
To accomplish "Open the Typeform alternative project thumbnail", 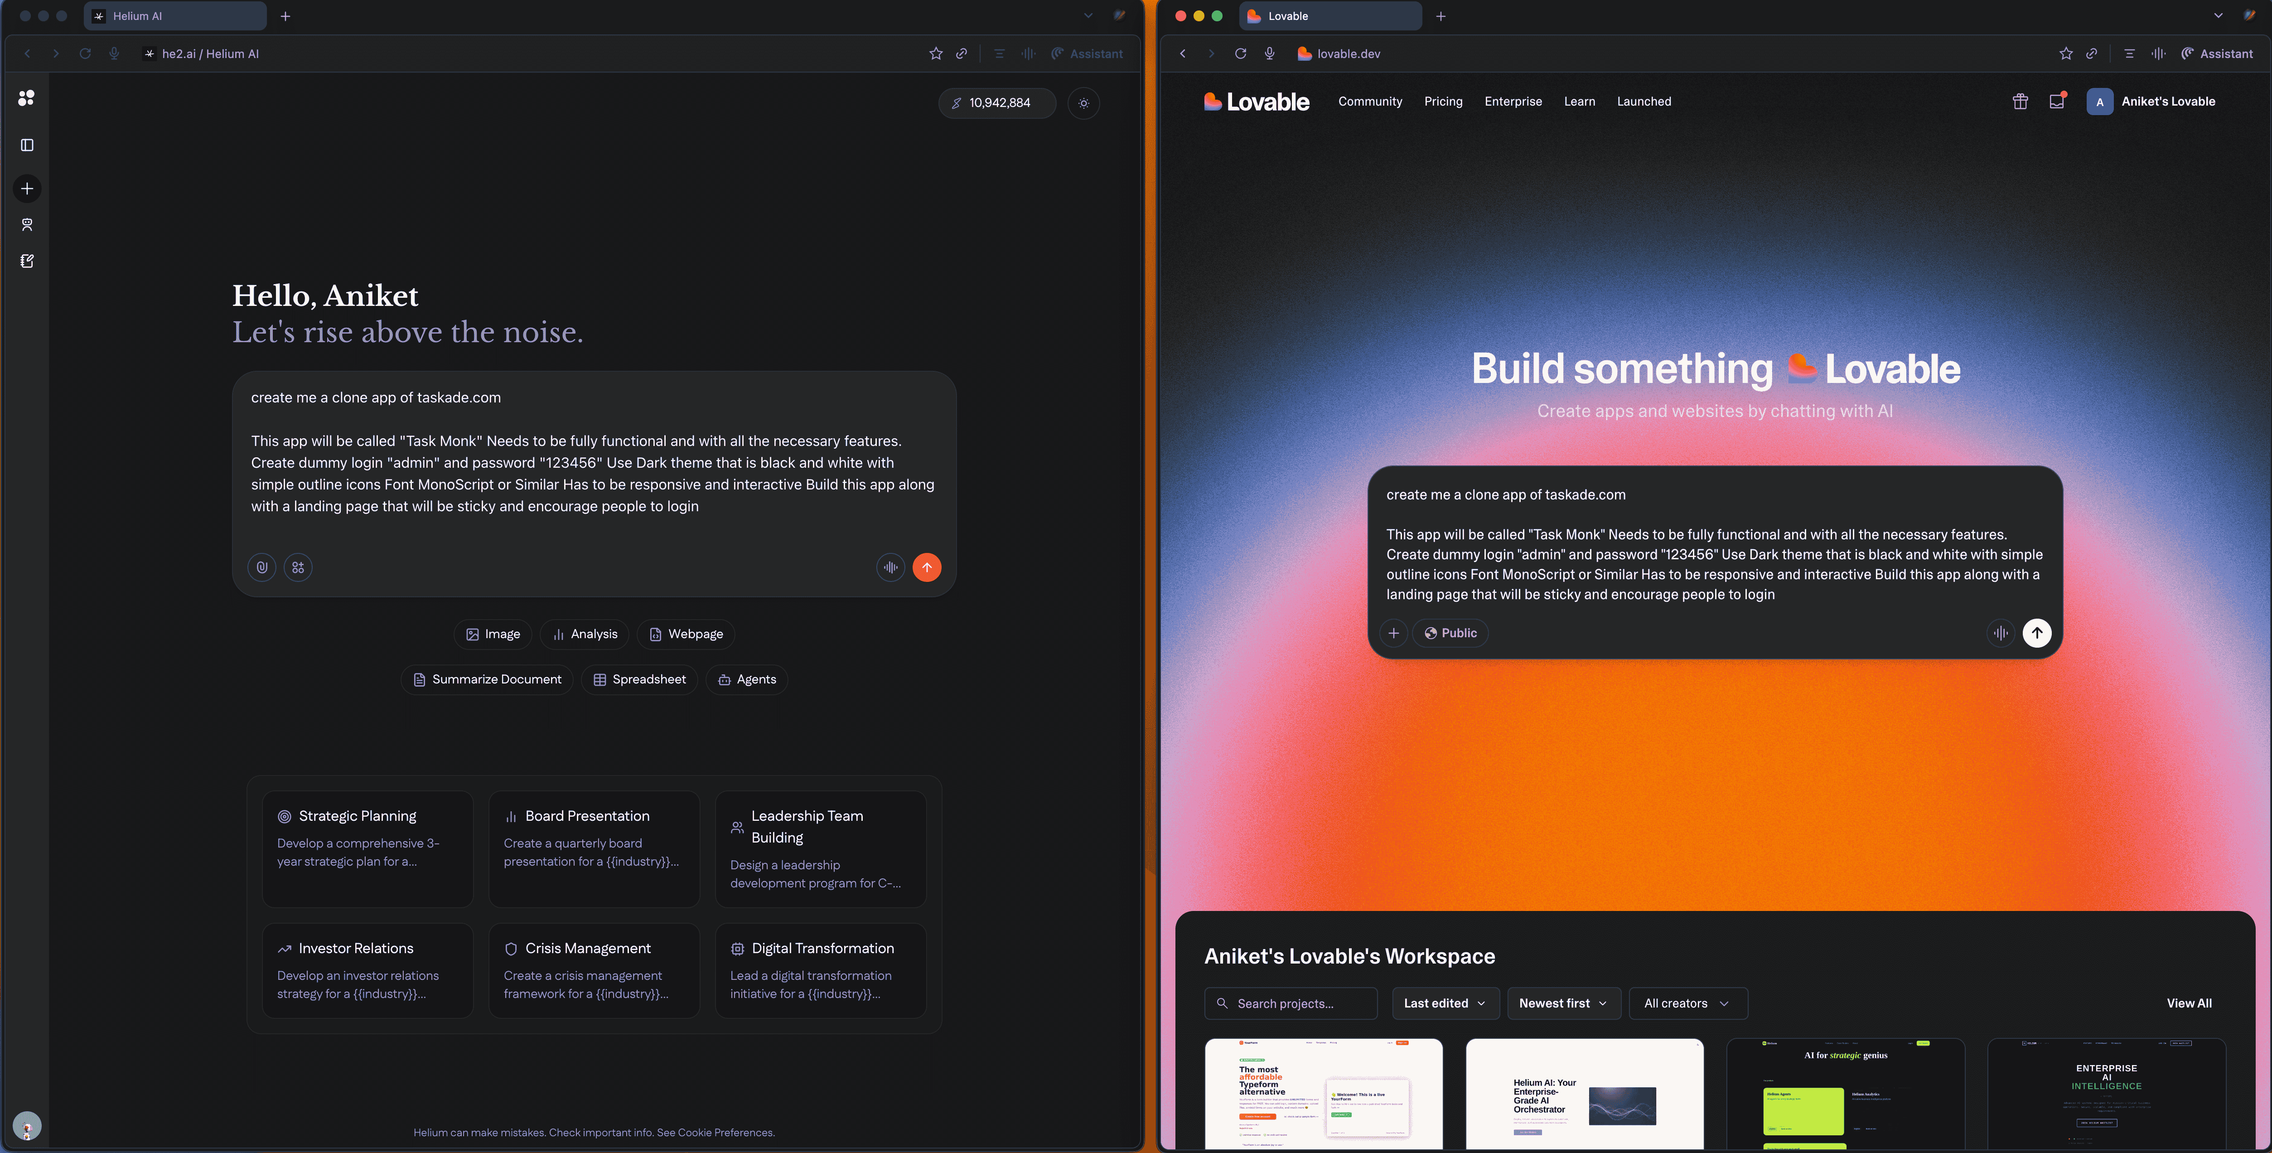I will click(x=1324, y=1094).
